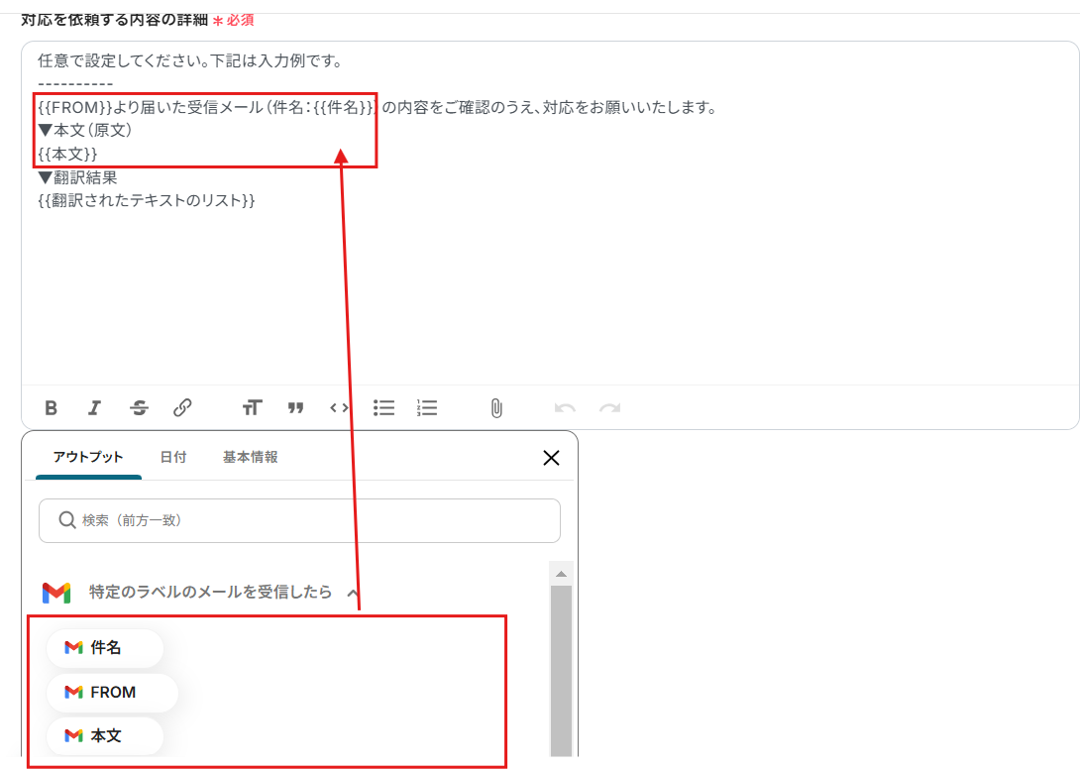Viewport: 1080px width, 769px height.
Task: Close the output variables panel
Action: (x=551, y=458)
